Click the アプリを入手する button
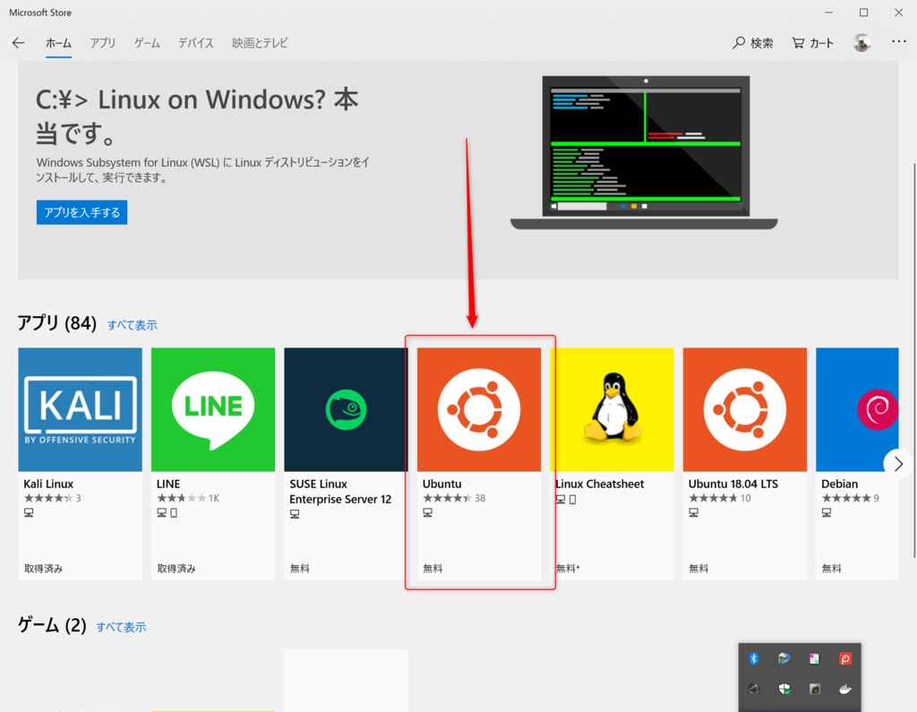The height and width of the screenshot is (712, 917). 81,212
